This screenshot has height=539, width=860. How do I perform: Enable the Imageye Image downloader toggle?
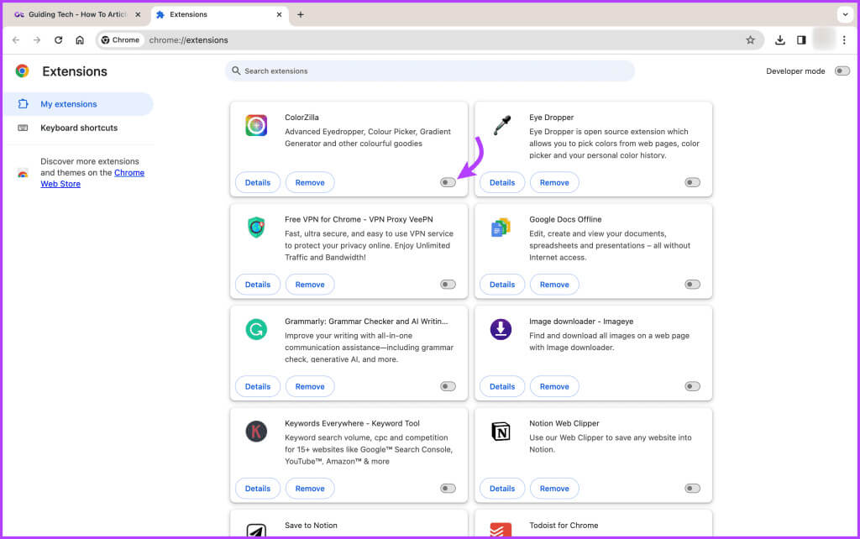[693, 386]
